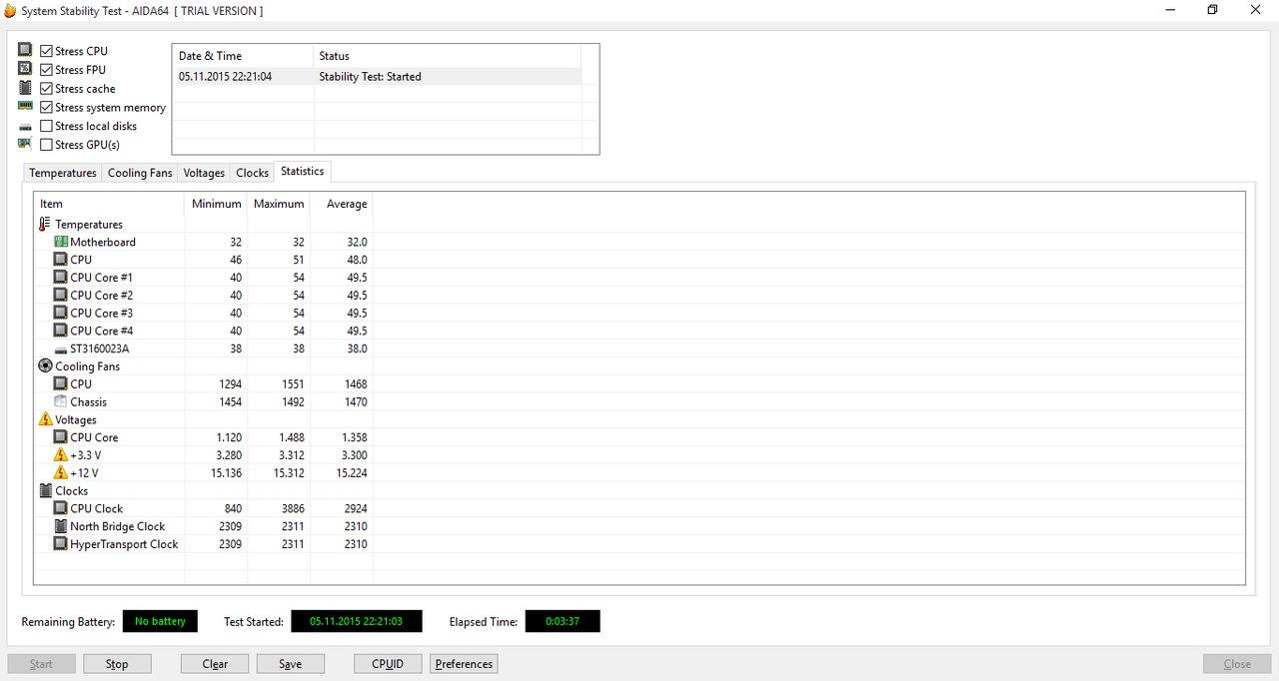Click the Average column header

[x=342, y=204]
